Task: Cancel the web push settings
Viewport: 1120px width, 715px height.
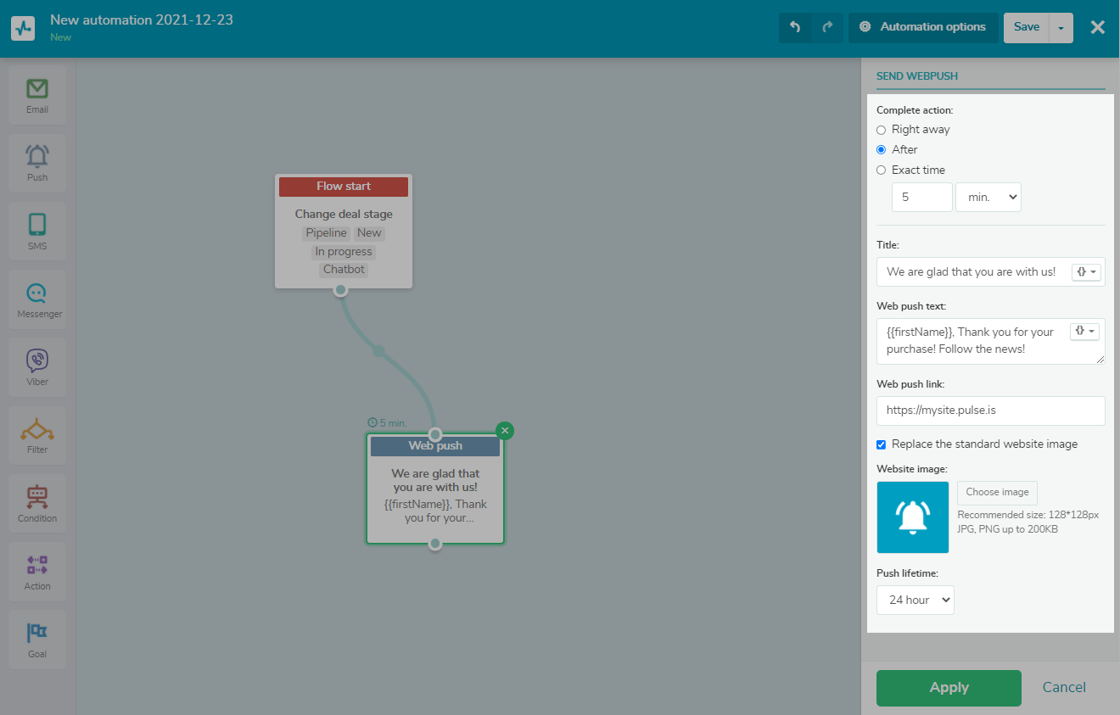Action: tap(1064, 688)
